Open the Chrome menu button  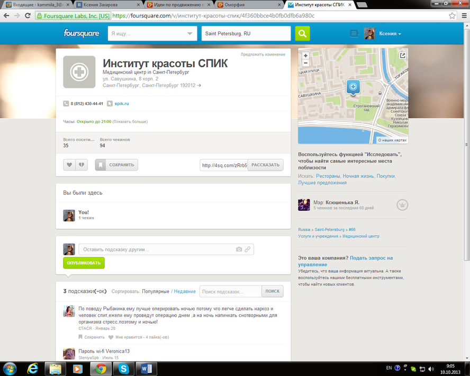click(x=464, y=15)
